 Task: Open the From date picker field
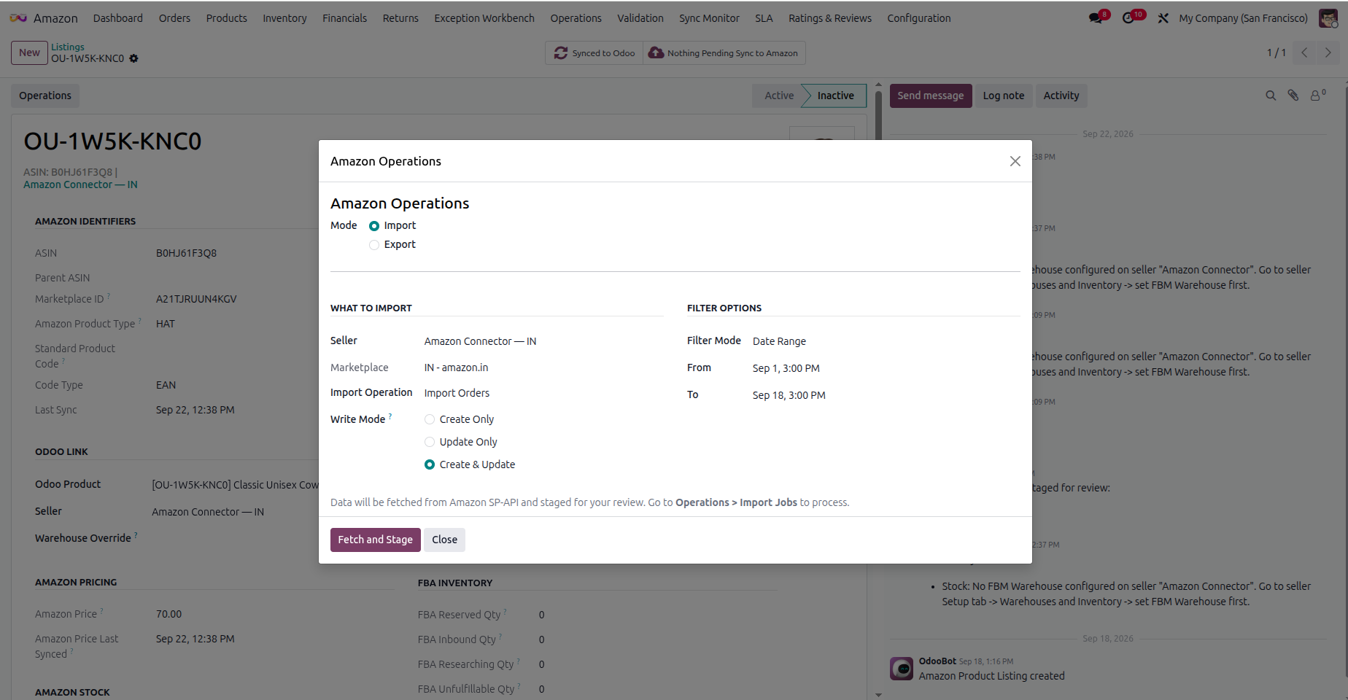point(886,368)
